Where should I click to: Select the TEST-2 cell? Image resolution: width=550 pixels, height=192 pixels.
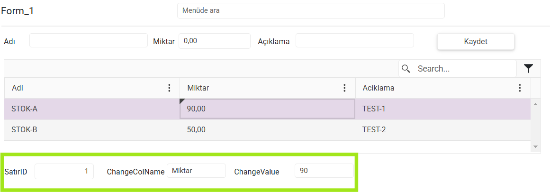(x=442, y=130)
